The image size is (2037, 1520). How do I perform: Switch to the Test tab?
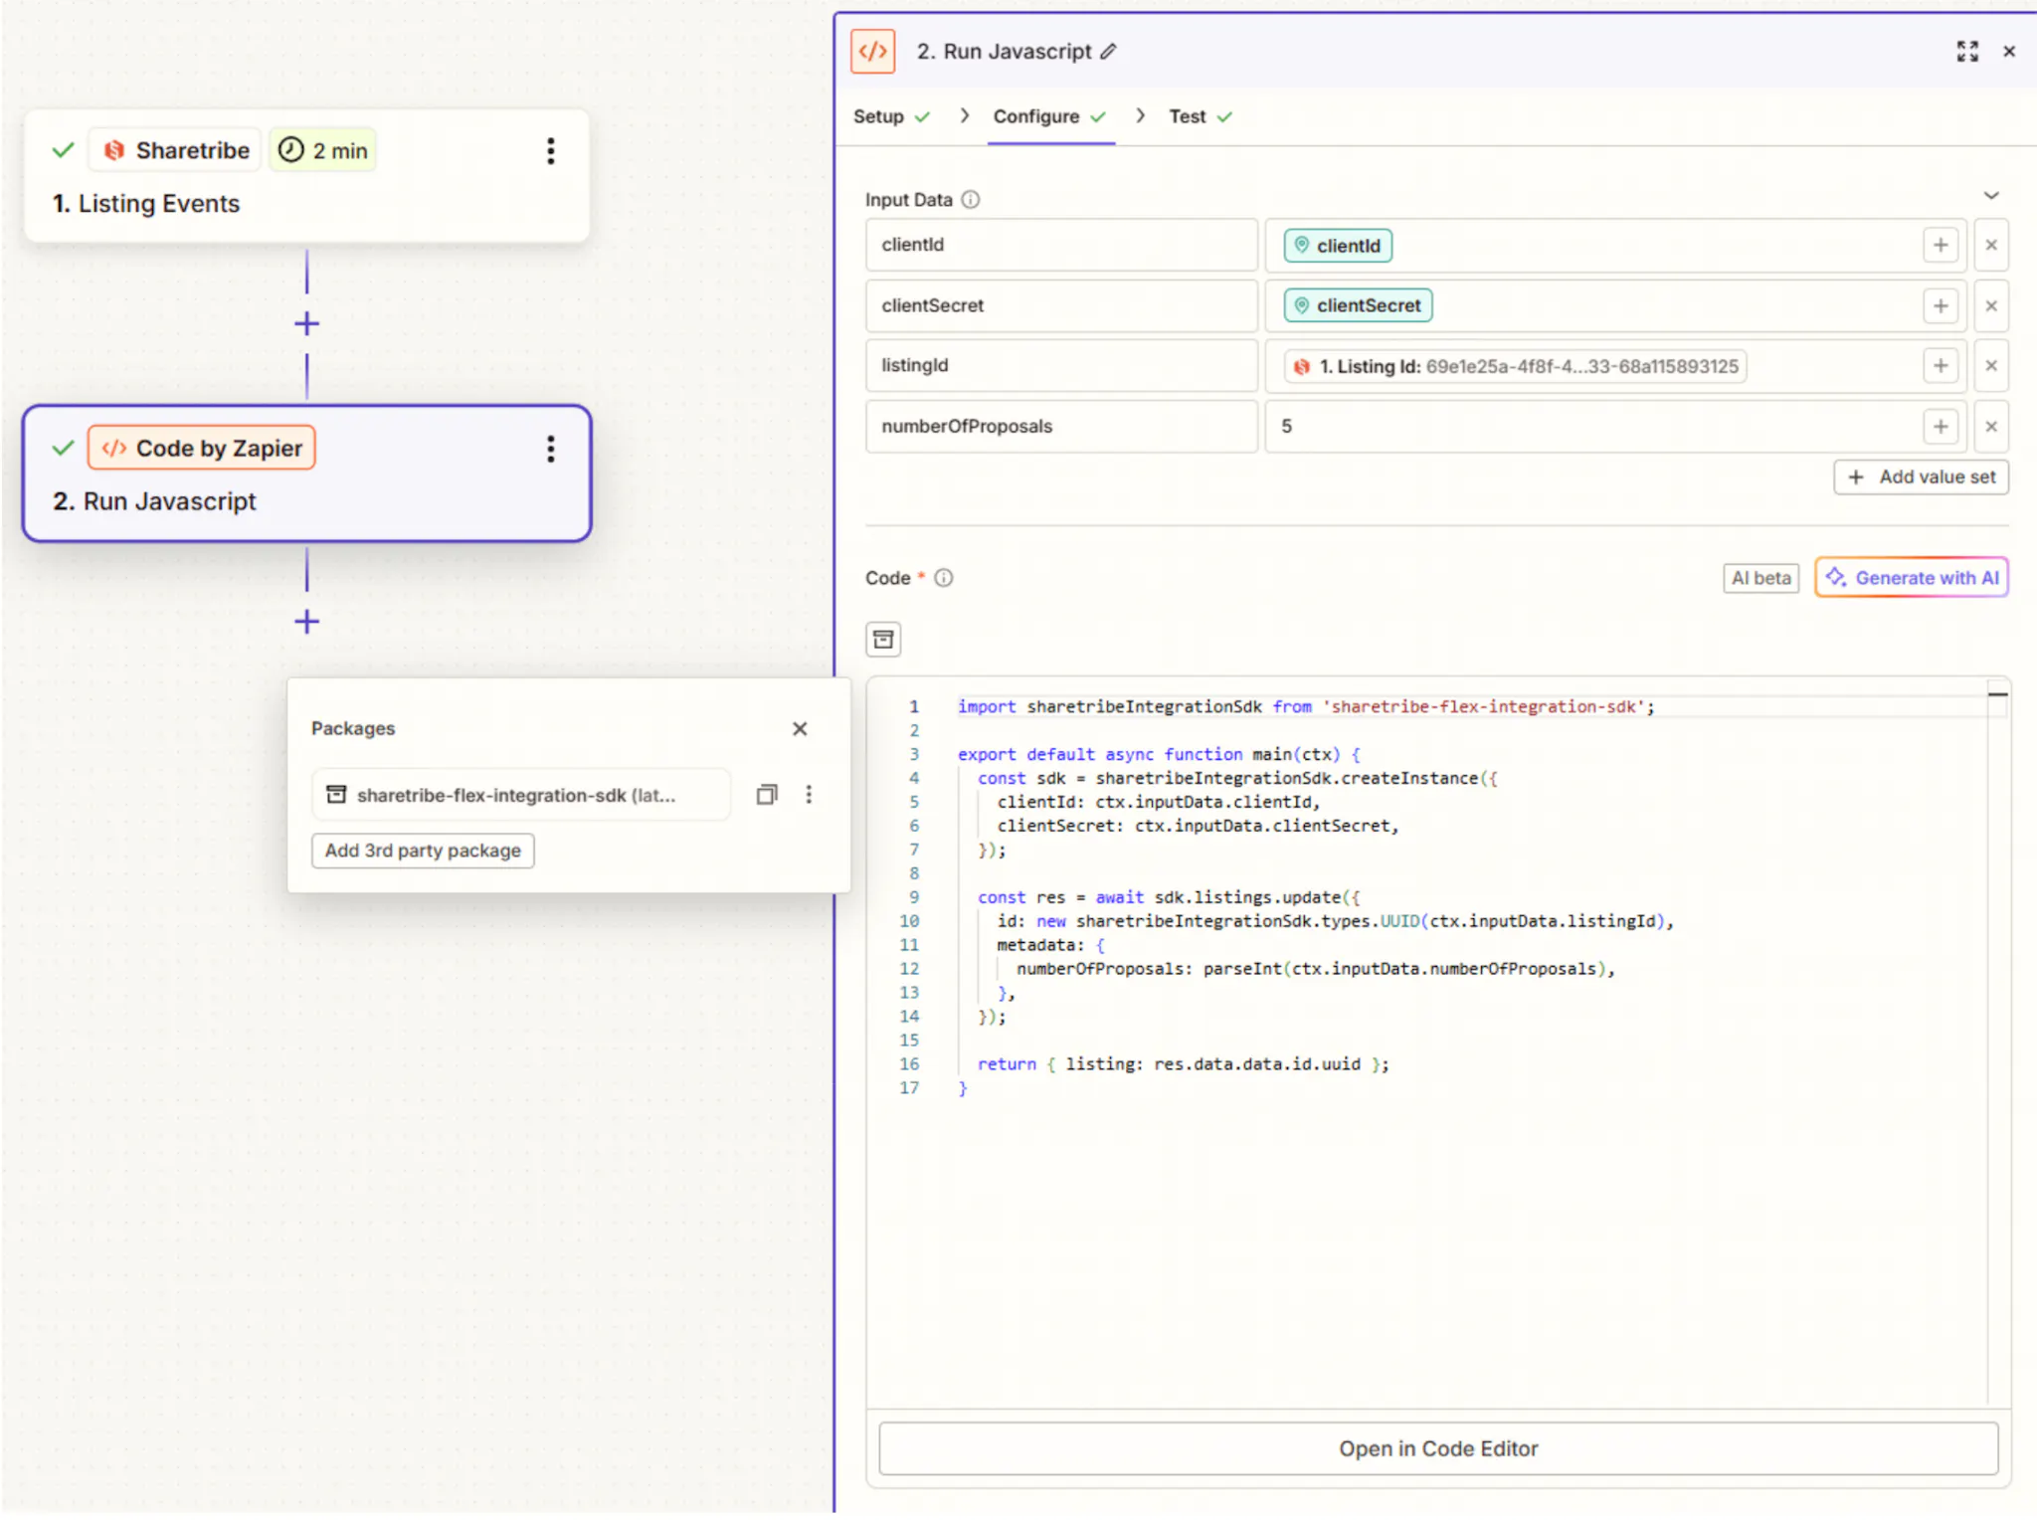[1201, 117]
